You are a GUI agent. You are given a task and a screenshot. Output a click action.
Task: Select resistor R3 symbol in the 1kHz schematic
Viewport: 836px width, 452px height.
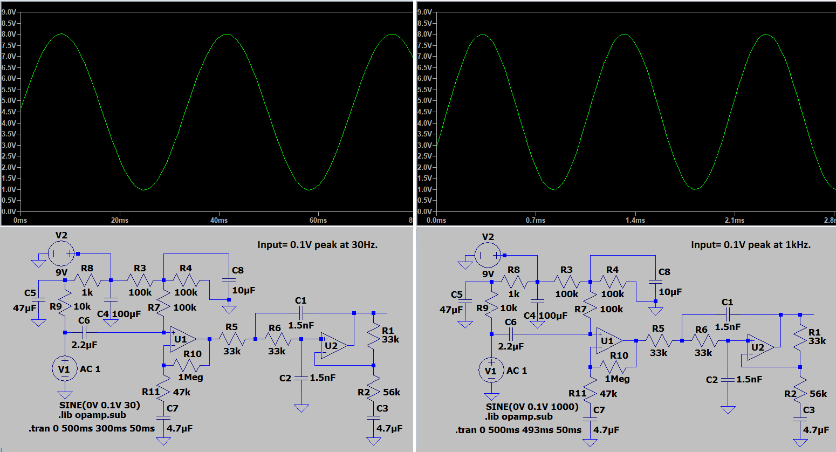pos(567,282)
